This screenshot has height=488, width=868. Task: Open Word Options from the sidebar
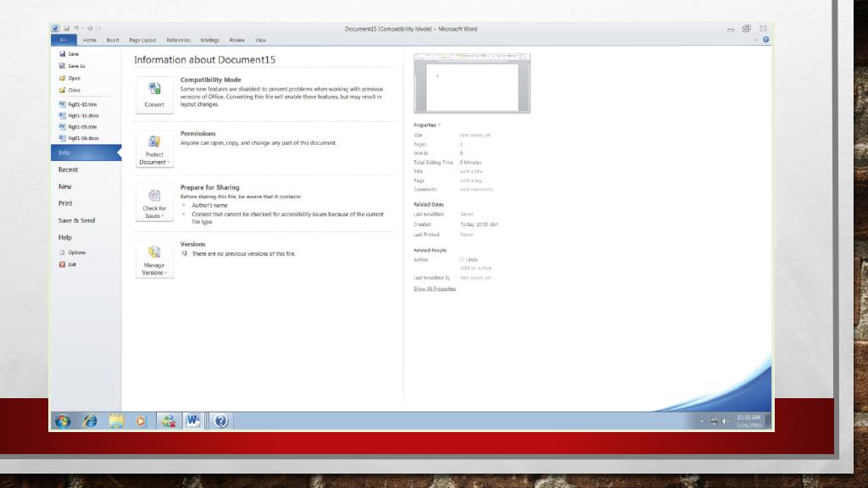73,252
